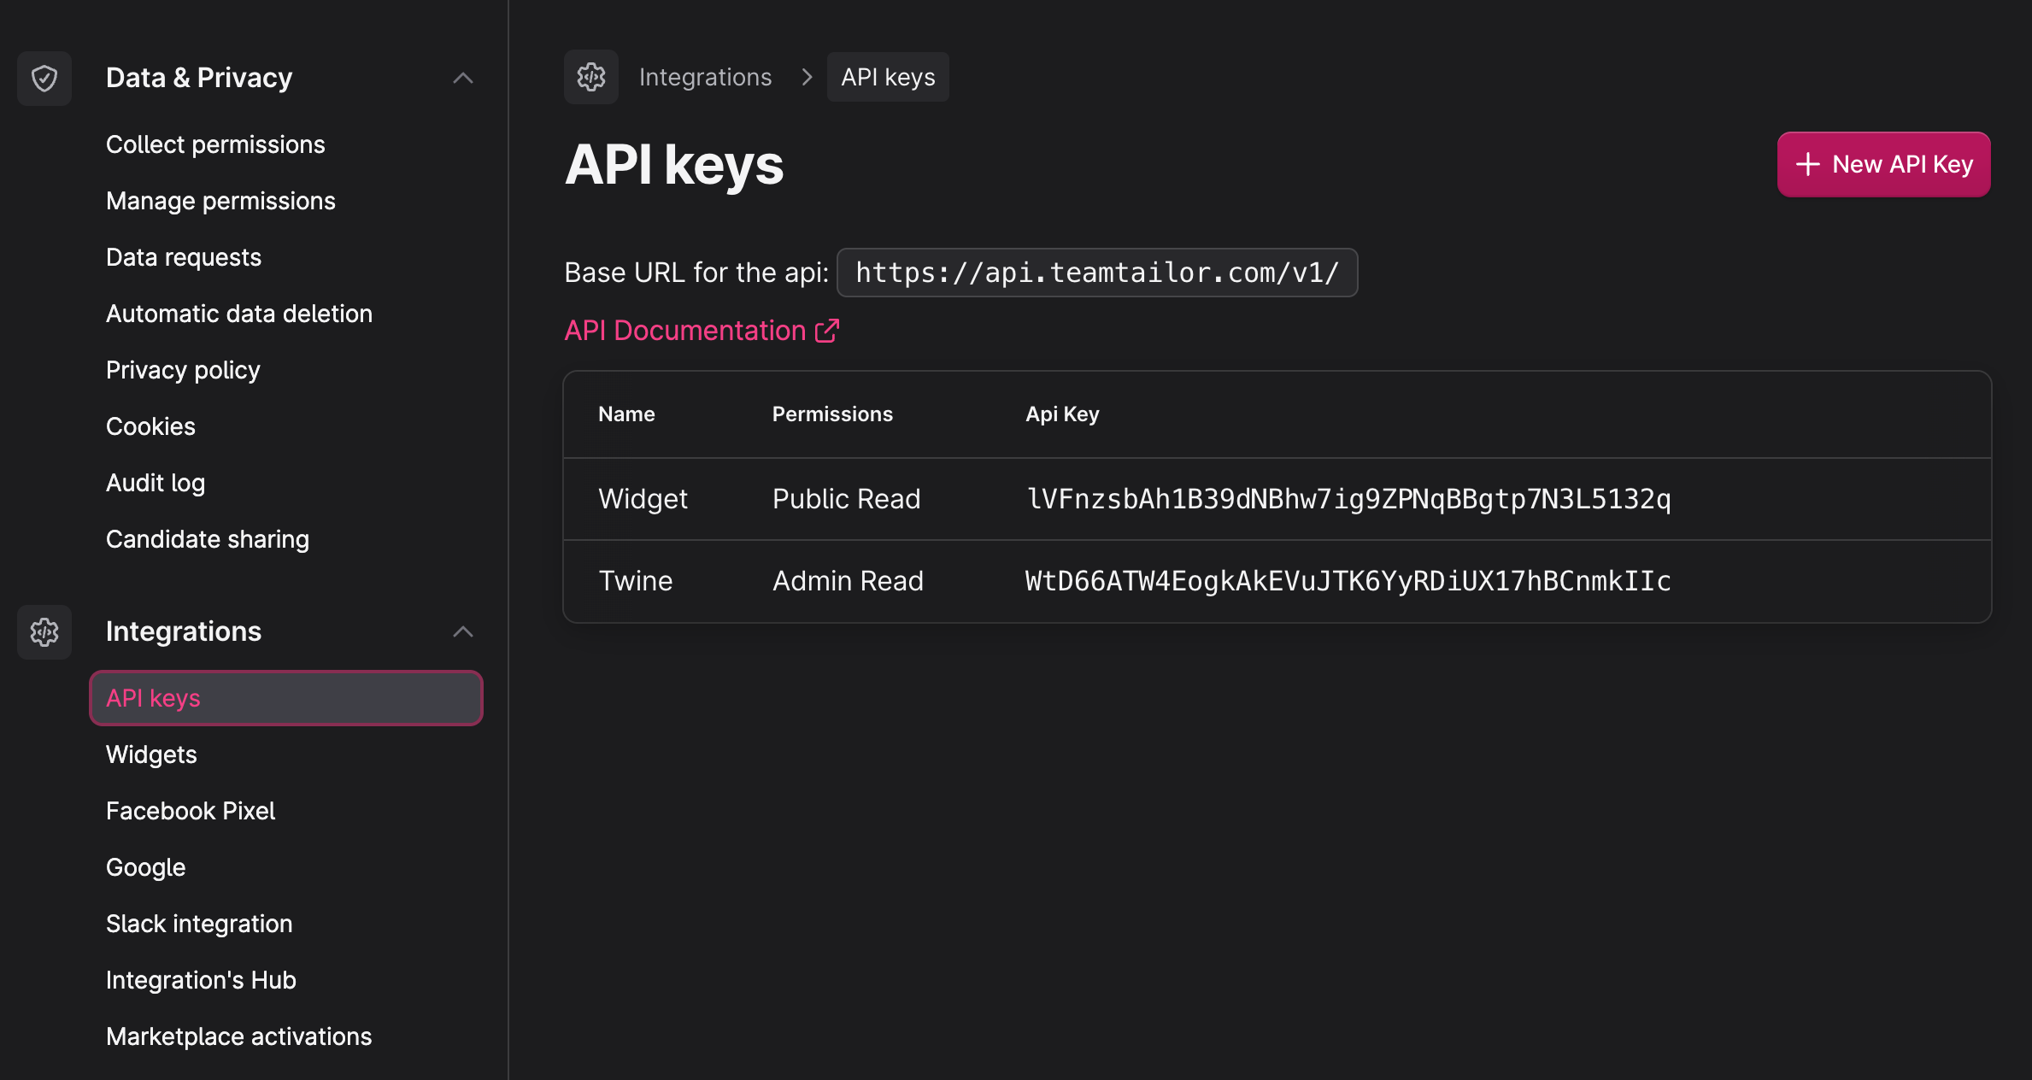Click the plus icon on New API Key
This screenshot has width=2032, height=1080.
coord(1808,164)
